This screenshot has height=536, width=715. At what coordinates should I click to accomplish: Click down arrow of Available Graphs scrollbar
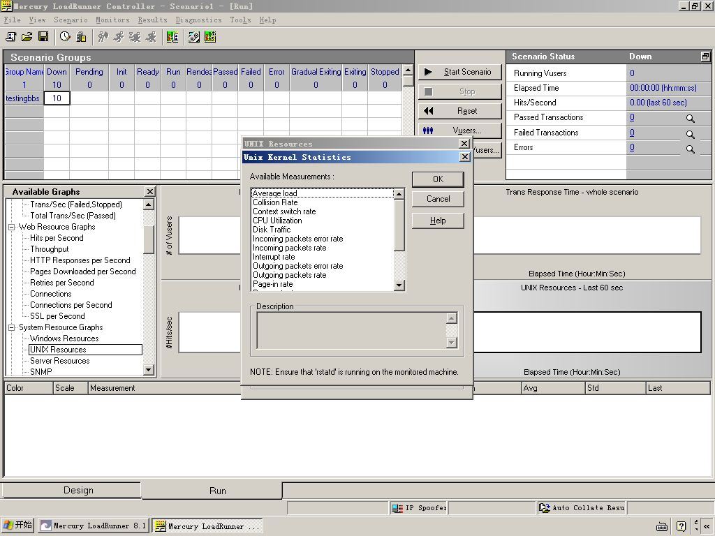(148, 370)
